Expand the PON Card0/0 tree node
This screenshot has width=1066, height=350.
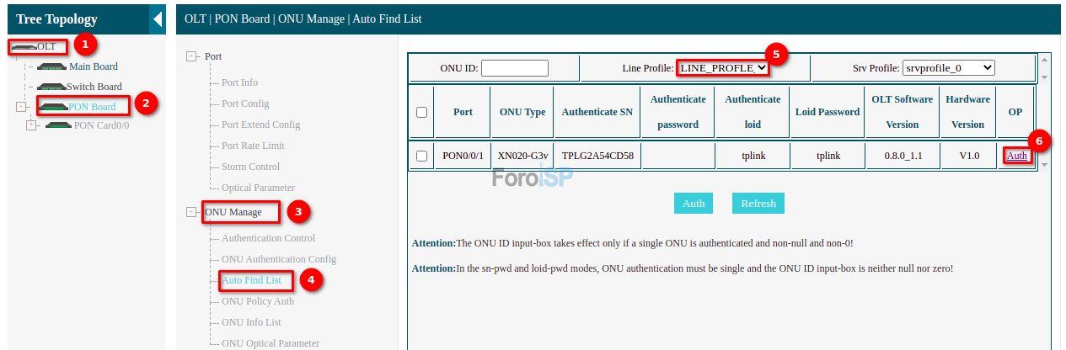[x=32, y=125]
